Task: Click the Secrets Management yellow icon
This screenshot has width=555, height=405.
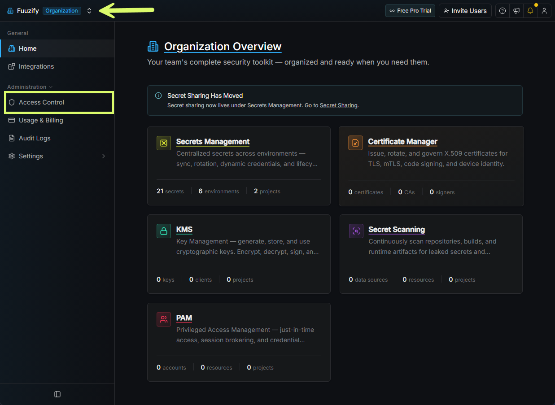Action: point(164,143)
